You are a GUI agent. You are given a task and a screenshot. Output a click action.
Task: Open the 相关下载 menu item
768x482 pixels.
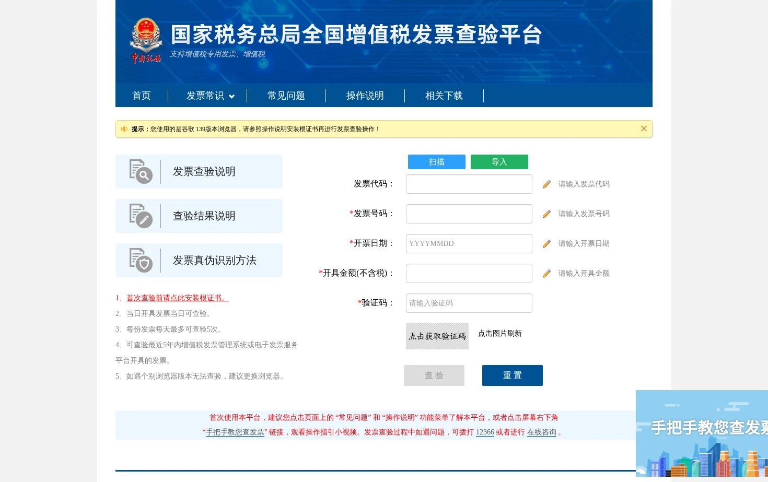(x=444, y=96)
